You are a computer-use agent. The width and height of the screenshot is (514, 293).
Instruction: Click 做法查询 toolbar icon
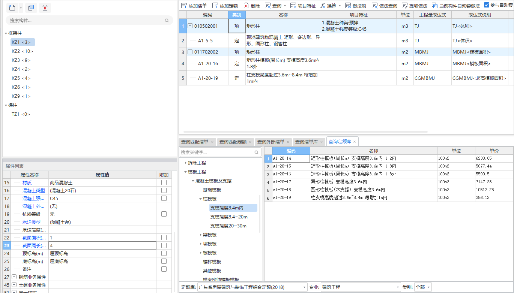[x=374, y=6]
